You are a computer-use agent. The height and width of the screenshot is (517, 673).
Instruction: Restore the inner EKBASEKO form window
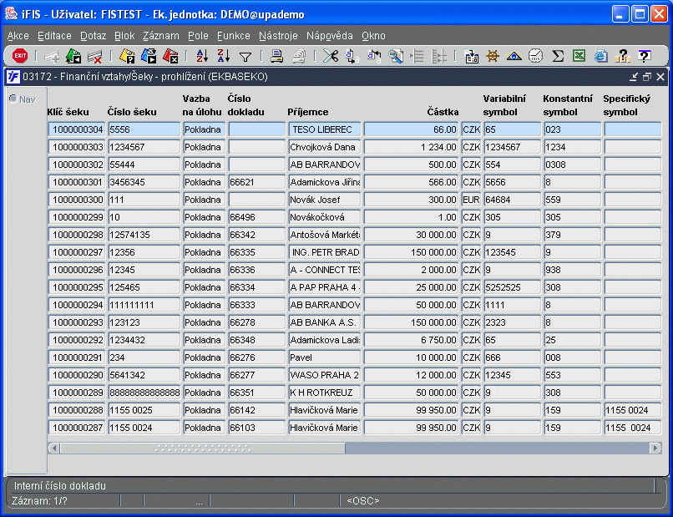pos(647,77)
